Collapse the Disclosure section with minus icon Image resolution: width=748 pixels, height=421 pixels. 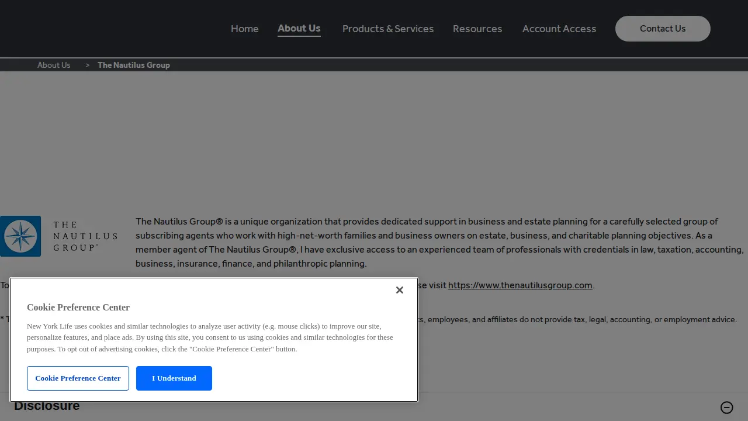[727, 408]
